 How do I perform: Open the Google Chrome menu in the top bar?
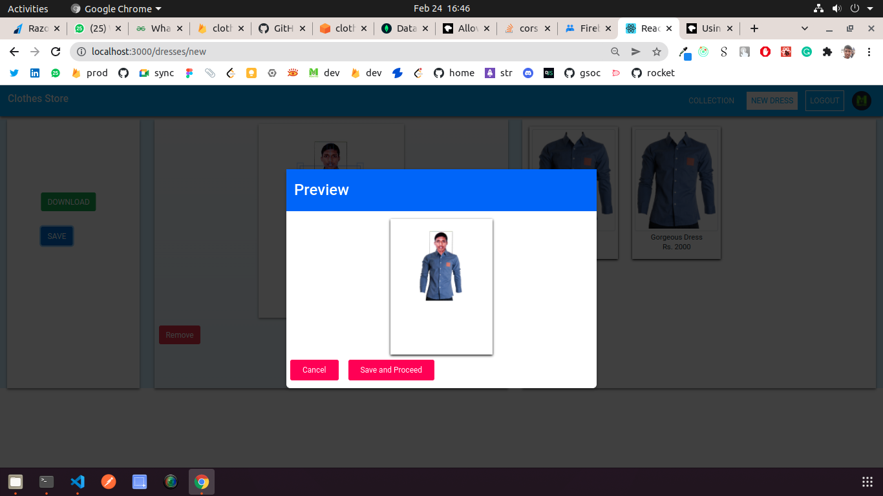click(115, 8)
